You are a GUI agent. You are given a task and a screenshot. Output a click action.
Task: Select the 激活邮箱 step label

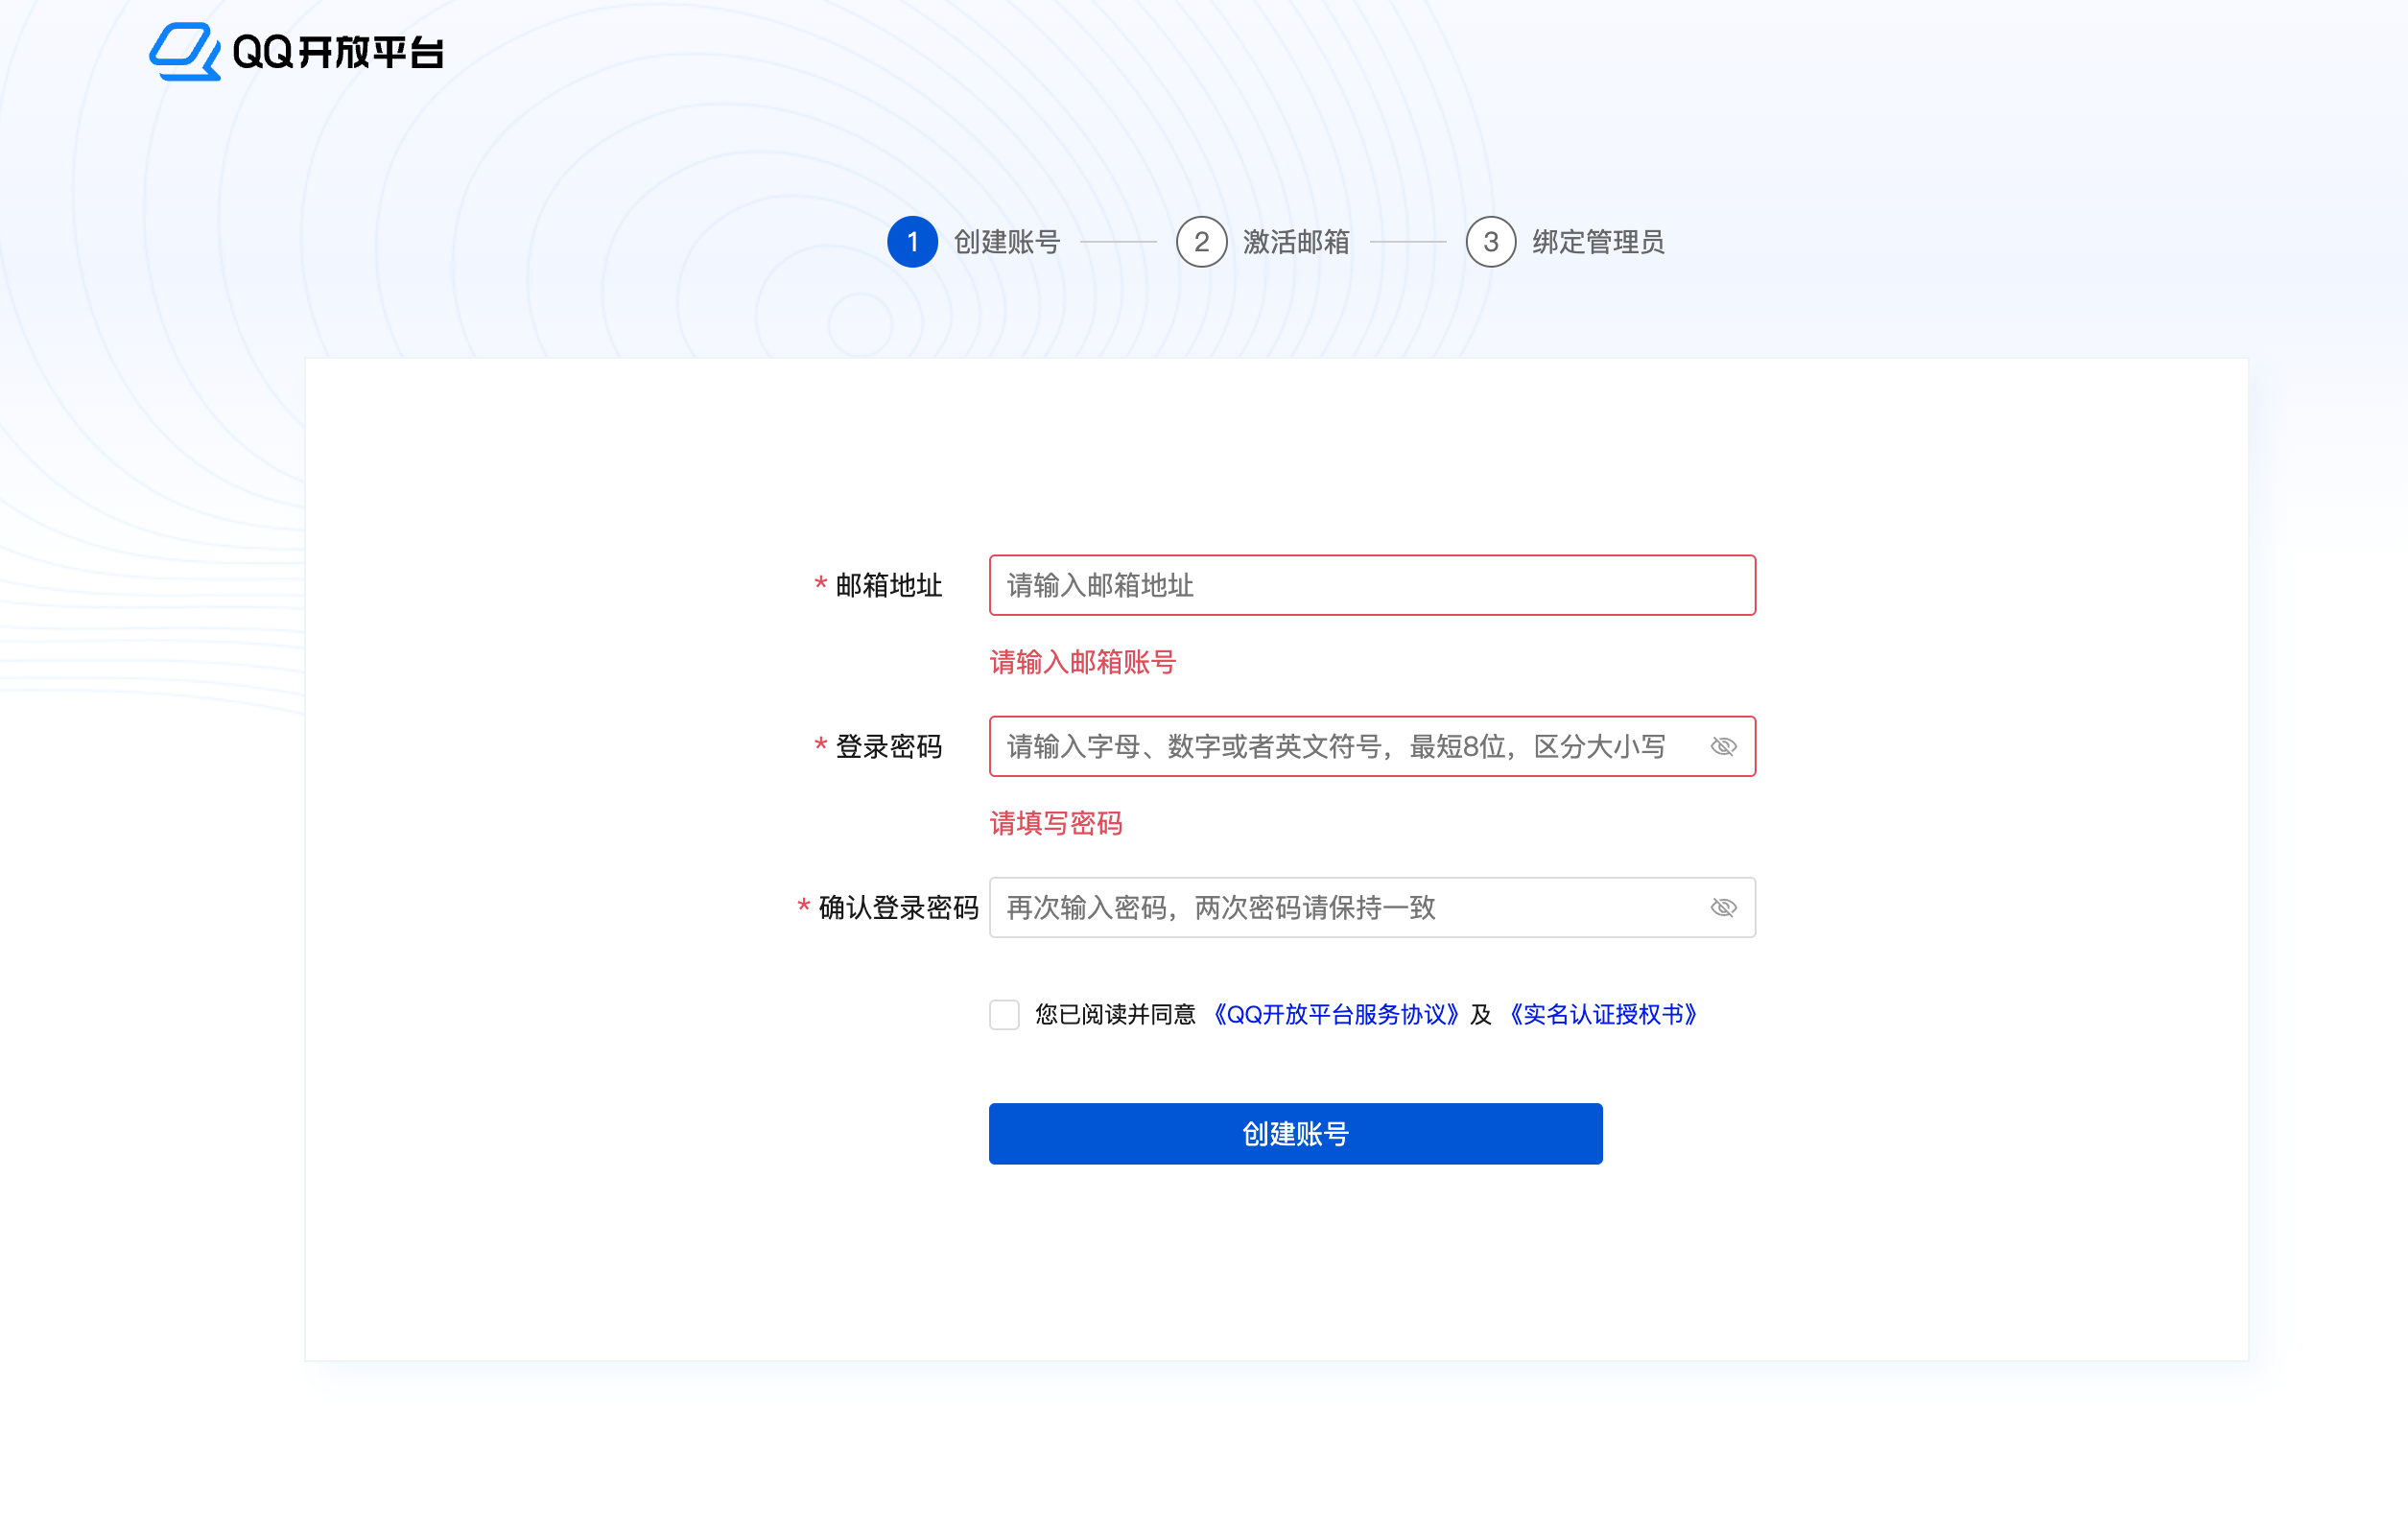1296,242
